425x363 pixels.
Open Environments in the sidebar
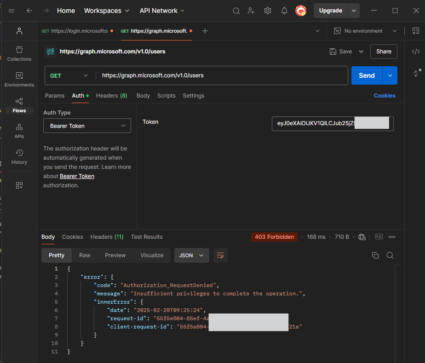click(19, 80)
